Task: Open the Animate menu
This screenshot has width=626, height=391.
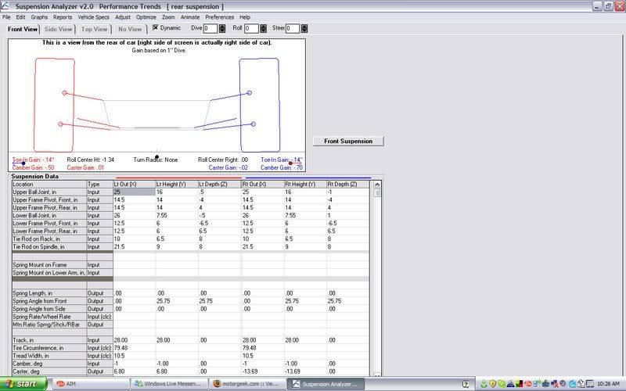Action: point(190,16)
